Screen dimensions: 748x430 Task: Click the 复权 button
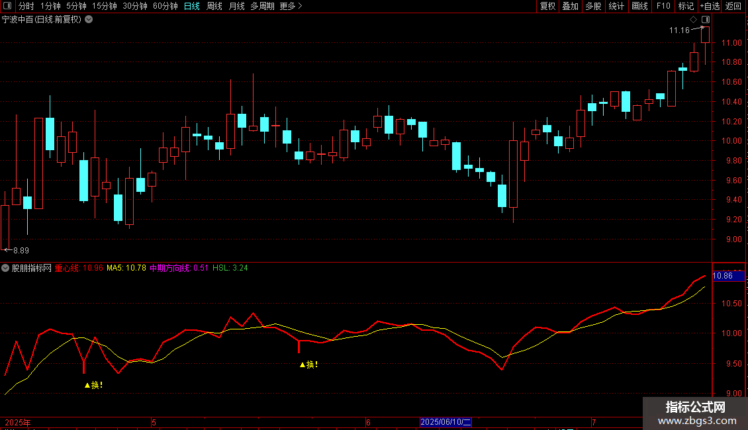pos(547,6)
